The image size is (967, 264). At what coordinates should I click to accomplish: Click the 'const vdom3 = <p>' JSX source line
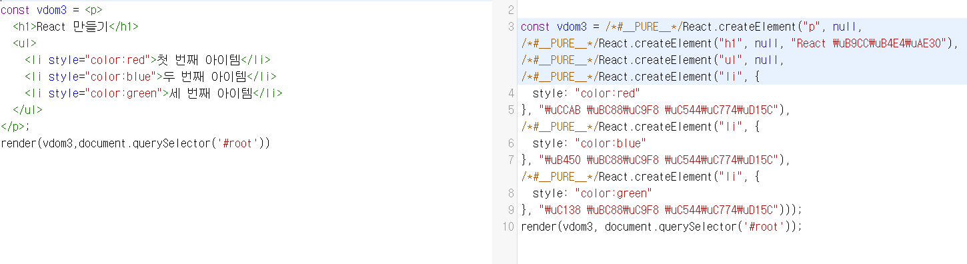(x=51, y=10)
